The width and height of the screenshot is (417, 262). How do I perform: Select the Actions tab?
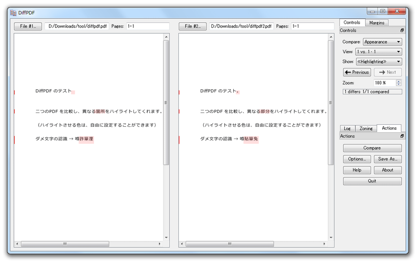click(389, 128)
